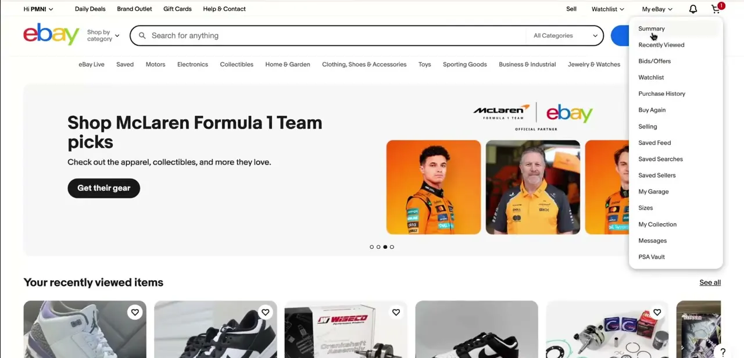The width and height of the screenshot is (744, 358).
Task: Open Summary in My eBay menu
Action: (x=651, y=28)
